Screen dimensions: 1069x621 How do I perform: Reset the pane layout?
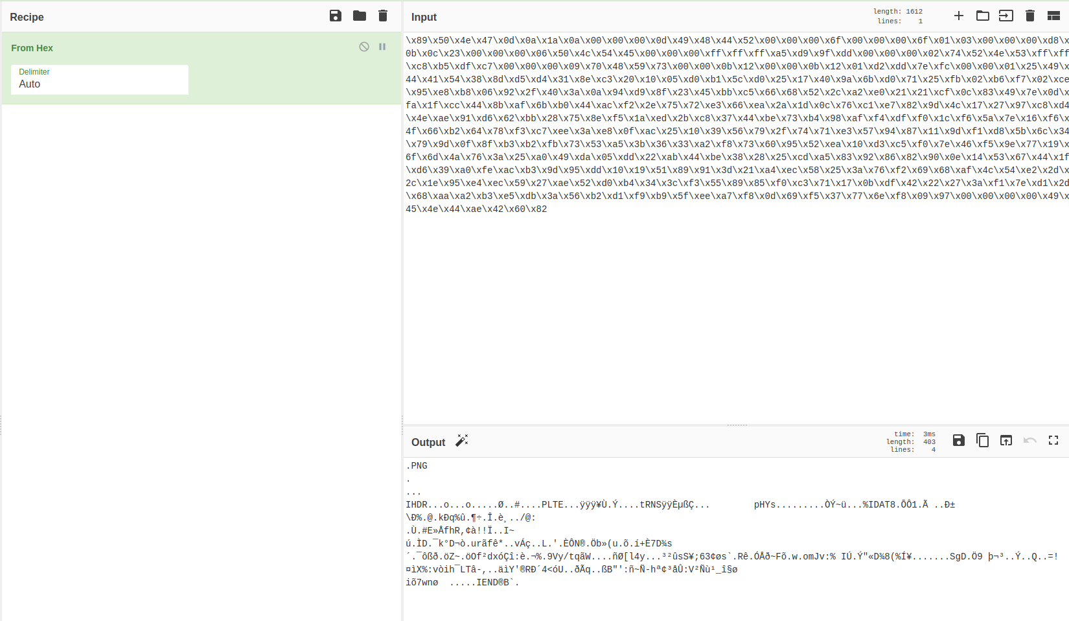1053,16
